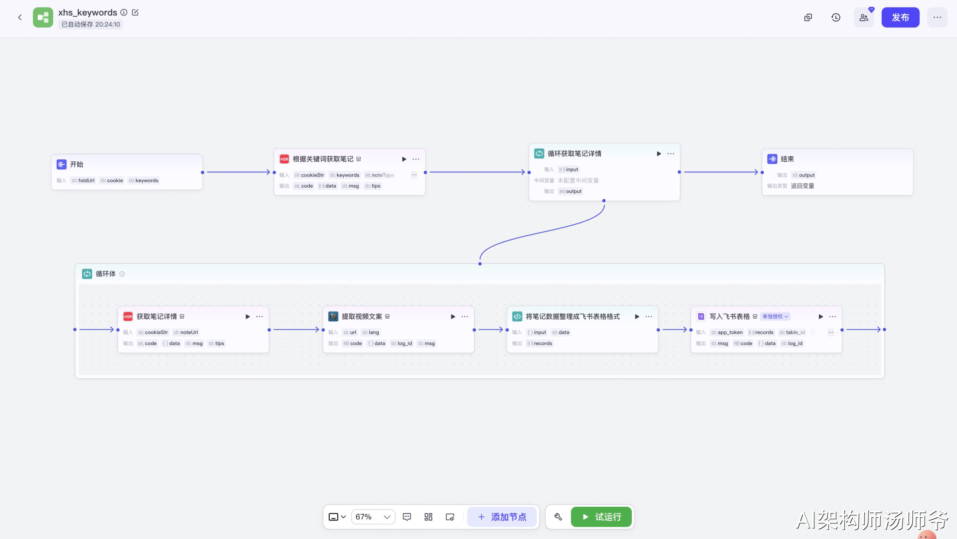Open more options menu in top right
The image size is (957, 539).
tap(937, 18)
